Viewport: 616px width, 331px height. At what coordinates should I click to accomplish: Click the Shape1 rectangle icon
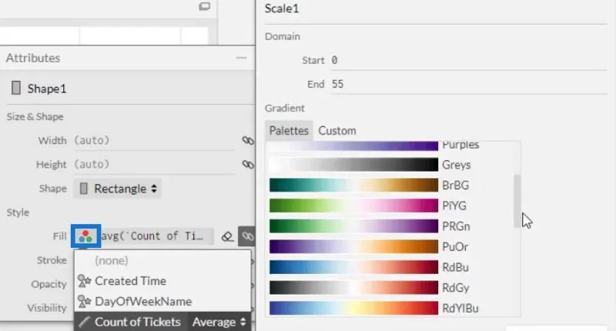[15, 88]
